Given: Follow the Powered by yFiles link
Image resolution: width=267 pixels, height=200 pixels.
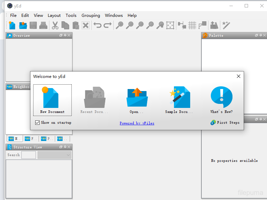Looking at the screenshot, I should tap(137, 123).
